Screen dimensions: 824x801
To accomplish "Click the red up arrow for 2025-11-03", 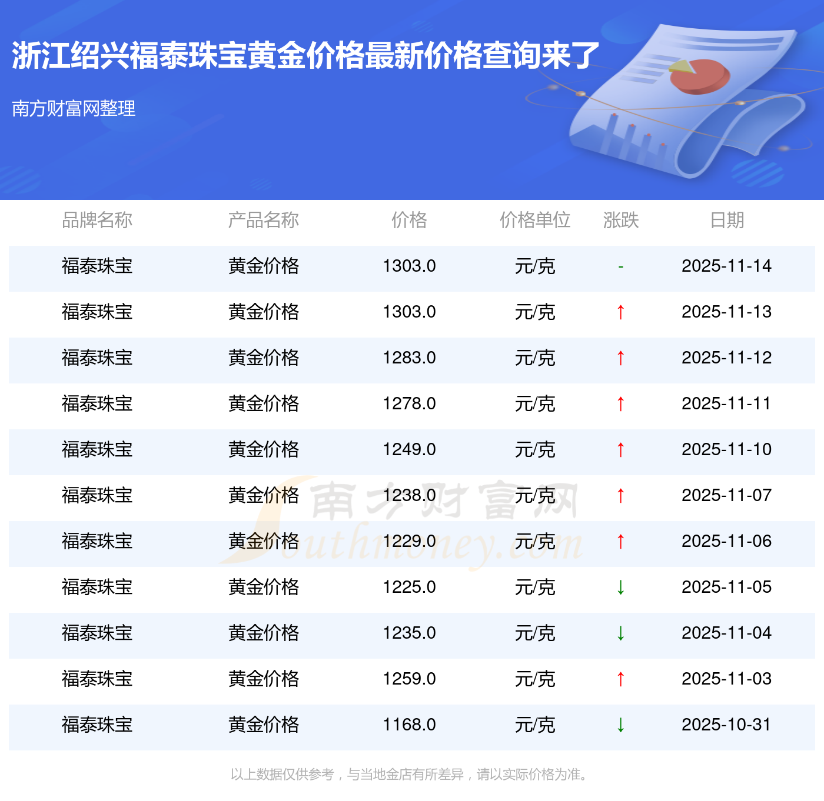I will (x=620, y=679).
